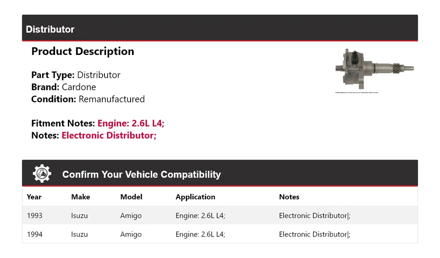Viewport: 440px width, 258px height.
Task: Click the Notes column header
Action: tap(289, 197)
